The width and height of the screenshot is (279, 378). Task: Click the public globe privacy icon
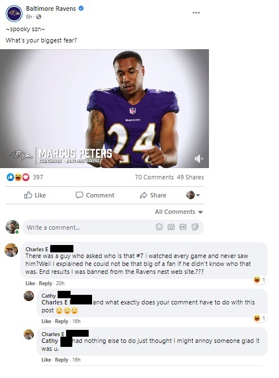tap(39, 16)
